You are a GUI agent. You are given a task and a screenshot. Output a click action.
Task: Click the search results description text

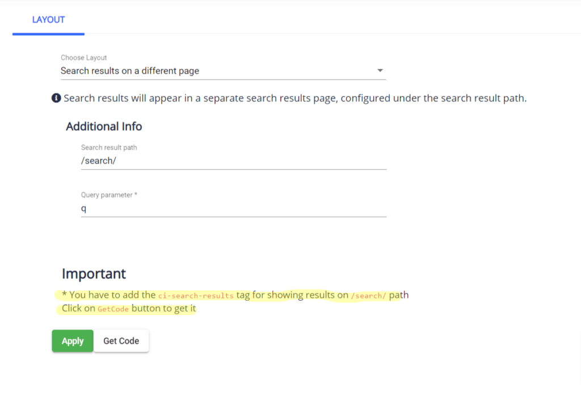coord(295,97)
